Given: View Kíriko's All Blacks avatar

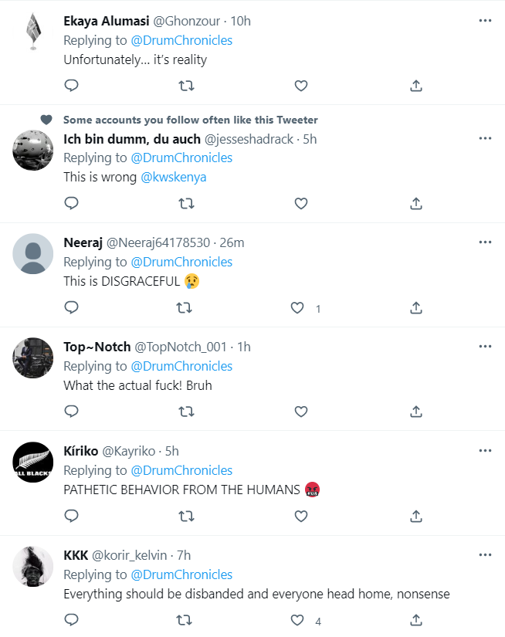Looking at the screenshot, I should 33,463.
